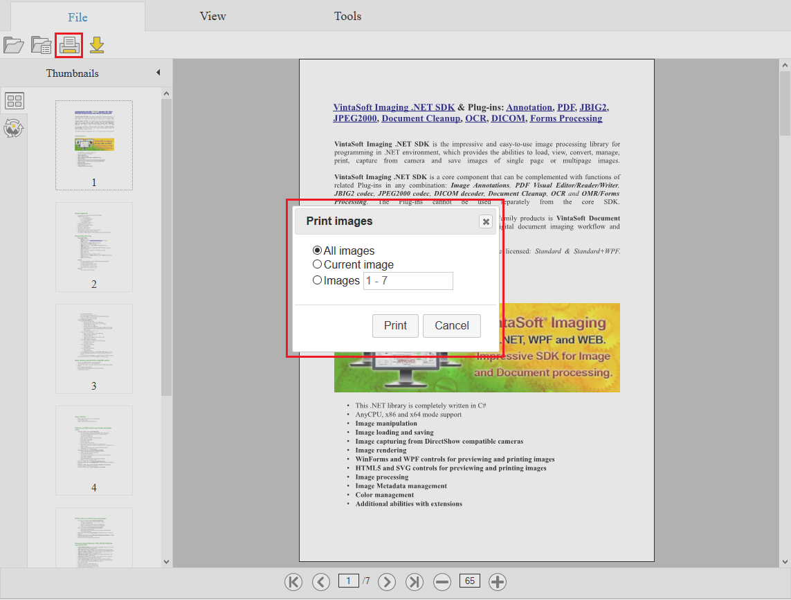Download the document with yellow arrow icon
The height and width of the screenshot is (600, 791).
[x=97, y=45]
